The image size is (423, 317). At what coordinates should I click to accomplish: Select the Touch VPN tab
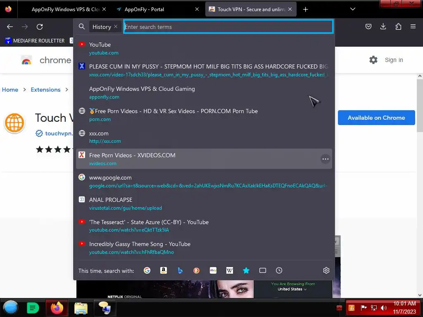[251, 9]
